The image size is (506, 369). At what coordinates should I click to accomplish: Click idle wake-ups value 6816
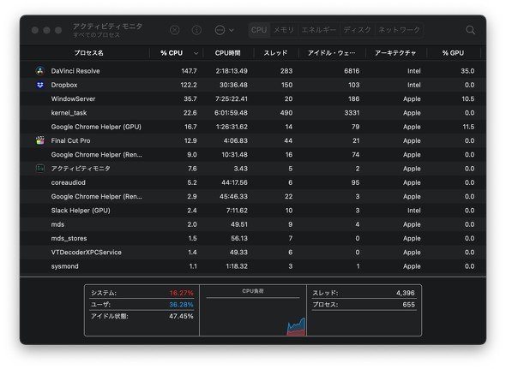(x=352, y=71)
